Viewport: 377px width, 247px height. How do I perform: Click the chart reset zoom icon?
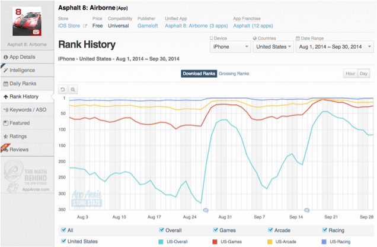tap(63, 90)
